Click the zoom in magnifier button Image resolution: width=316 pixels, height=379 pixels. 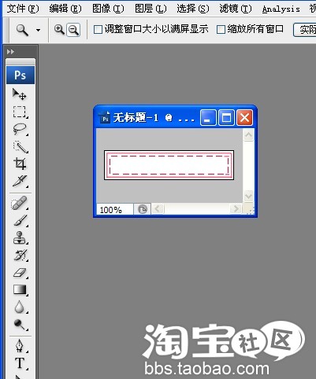[x=59, y=30]
